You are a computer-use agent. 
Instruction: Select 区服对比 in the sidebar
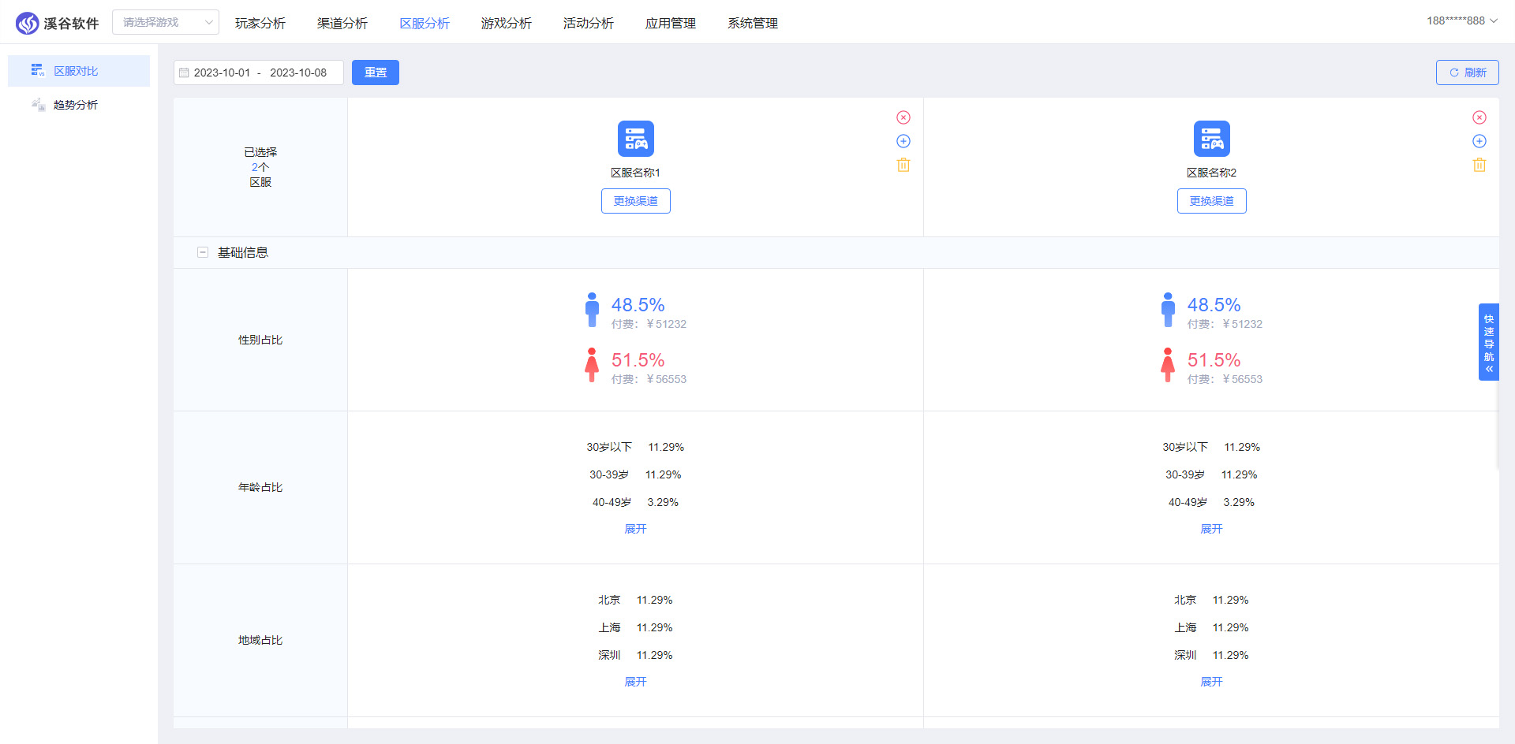tap(79, 71)
